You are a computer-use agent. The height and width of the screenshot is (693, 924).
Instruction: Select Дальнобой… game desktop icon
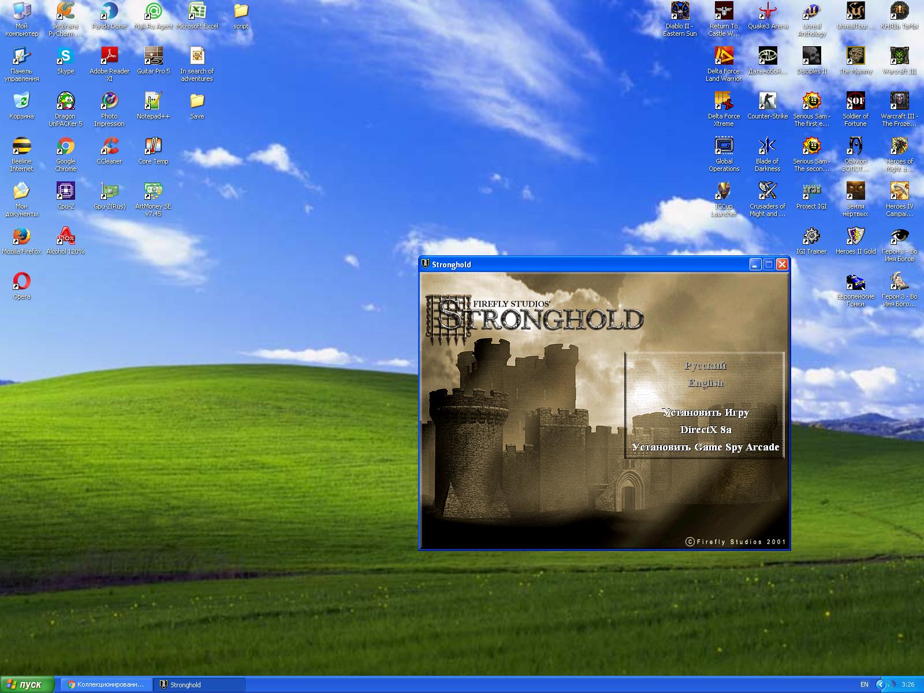coord(767,61)
